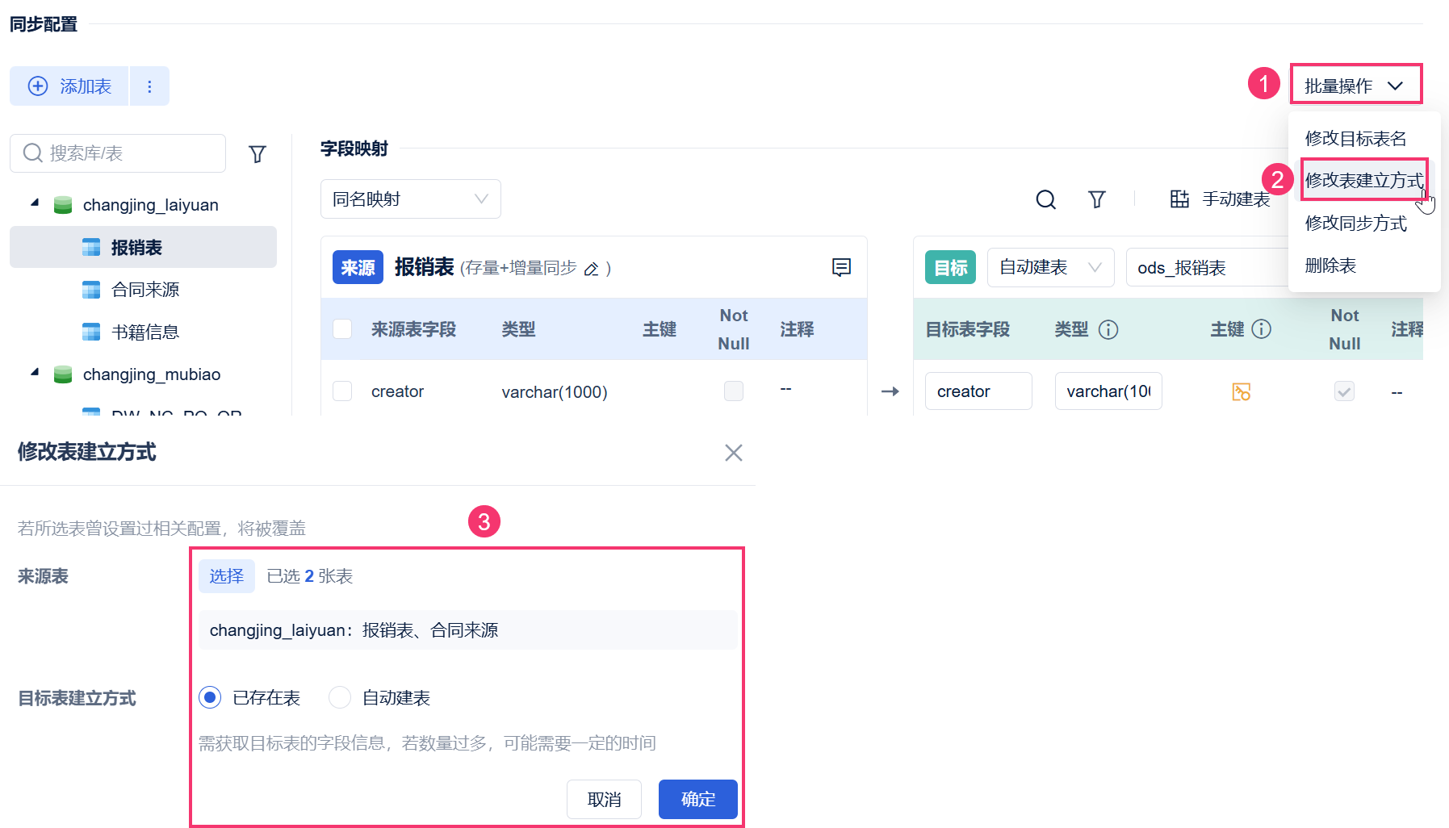Edit the 存量+增量同步 sync mode pencil icon
The width and height of the screenshot is (1449, 828).
click(x=592, y=269)
